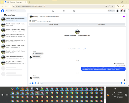Open the Facebook menu grid icon
Image resolution: width=129 pixels, height=103 pixels.
pos(117,11)
